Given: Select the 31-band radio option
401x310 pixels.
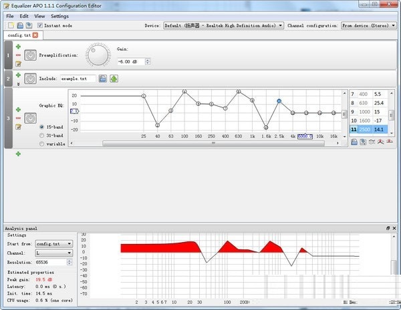Looking at the screenshot, I should click(43, 135).
